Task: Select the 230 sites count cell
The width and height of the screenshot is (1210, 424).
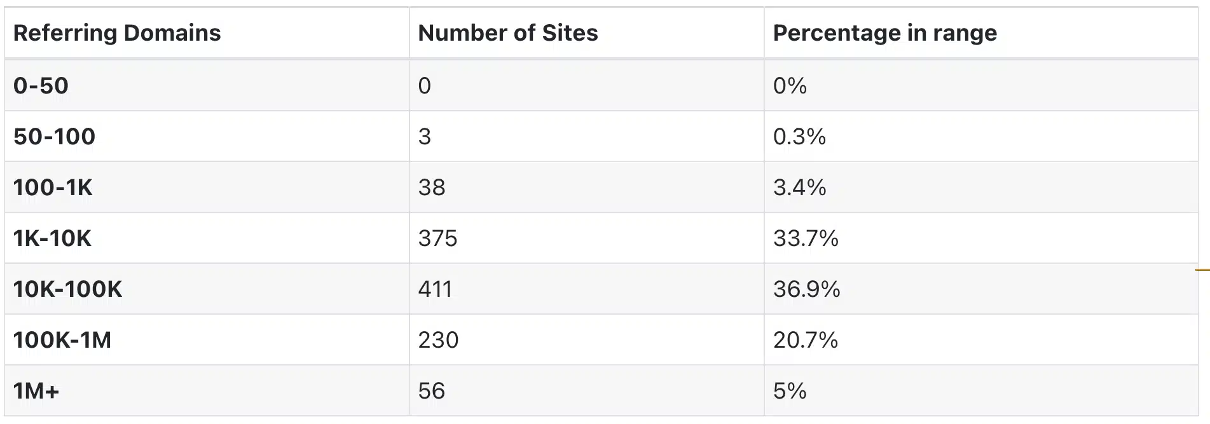Action: [438, 340]
